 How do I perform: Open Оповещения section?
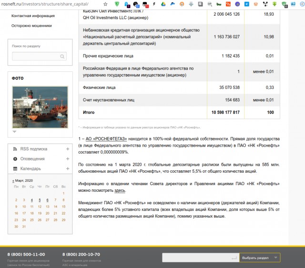point(32,159)
